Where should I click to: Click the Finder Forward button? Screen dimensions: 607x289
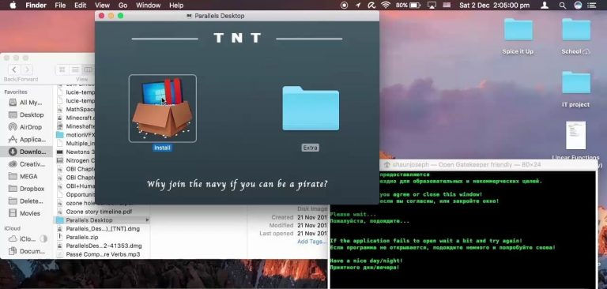click(x=26, y=69)
